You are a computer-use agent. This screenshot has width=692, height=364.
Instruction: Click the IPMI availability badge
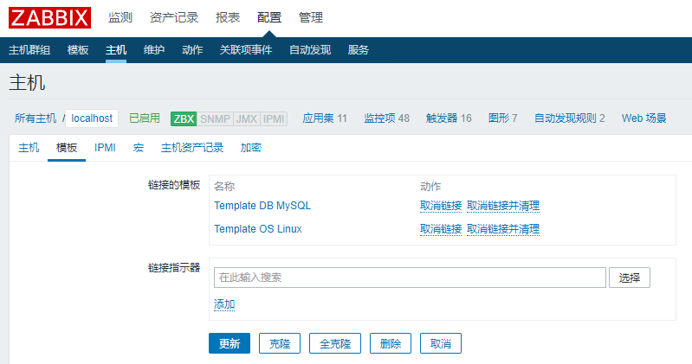click(x=275, y=118)
